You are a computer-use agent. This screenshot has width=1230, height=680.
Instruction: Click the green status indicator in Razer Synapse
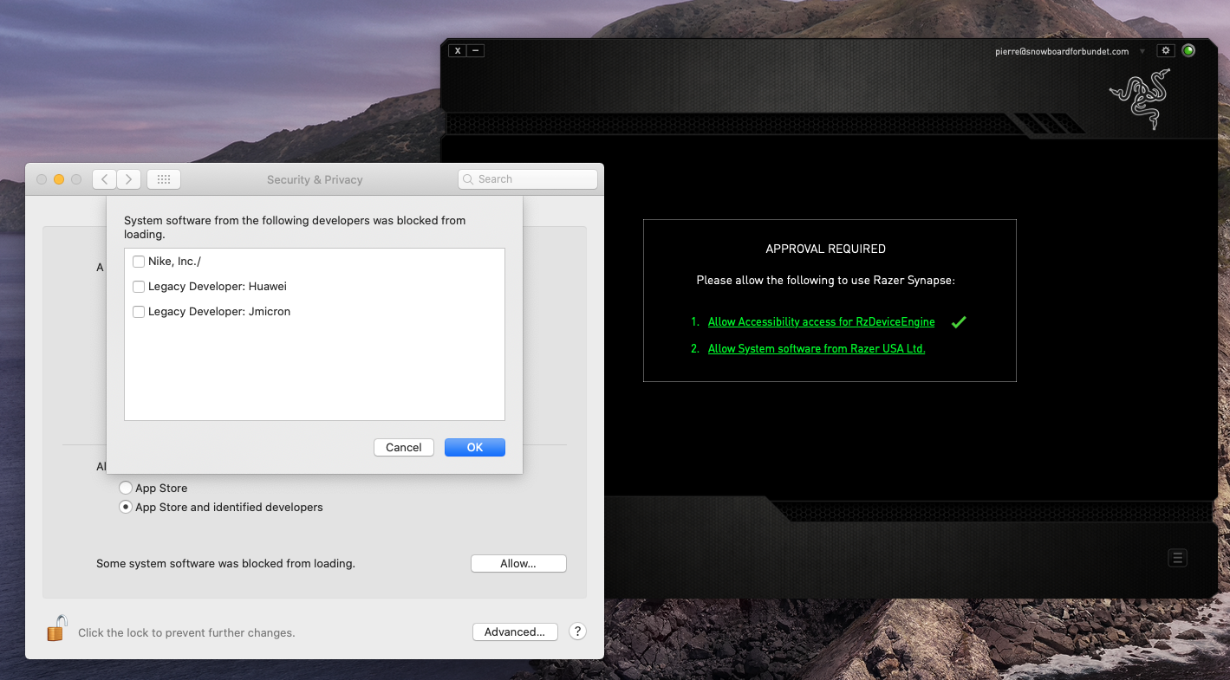[1188, 50]
